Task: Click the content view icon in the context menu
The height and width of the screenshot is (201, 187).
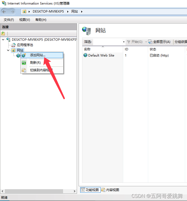Action: (24, 70)
